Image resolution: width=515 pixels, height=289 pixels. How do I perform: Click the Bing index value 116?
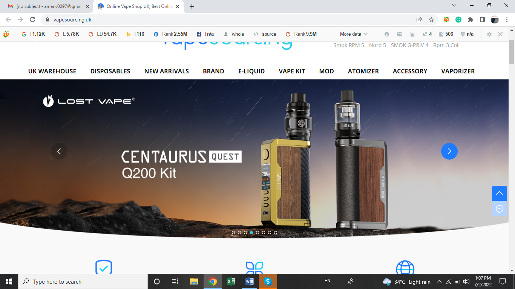(139, 34)
